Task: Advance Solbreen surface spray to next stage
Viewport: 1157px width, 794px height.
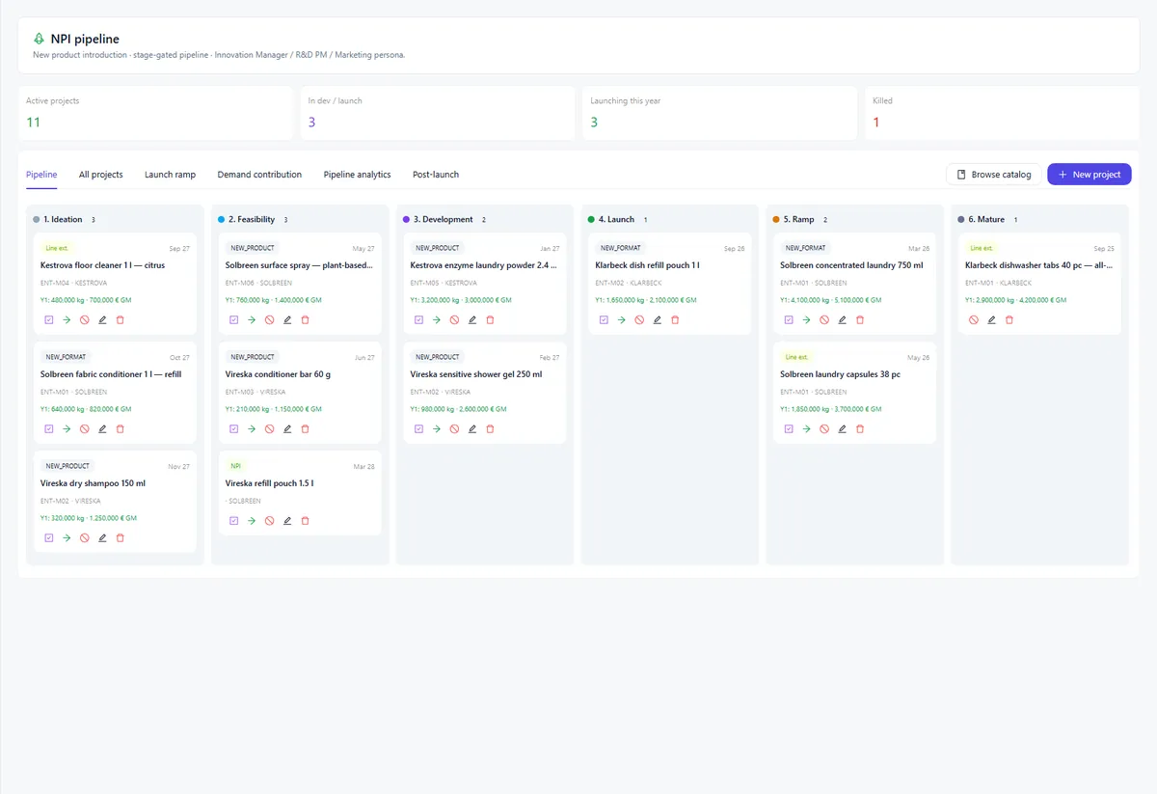Action: [252, 319]
